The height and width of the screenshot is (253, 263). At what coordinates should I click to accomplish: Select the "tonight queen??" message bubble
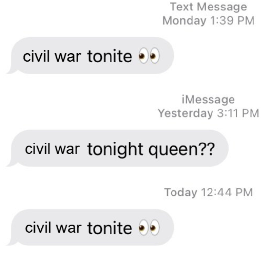[x=117, y=148]
